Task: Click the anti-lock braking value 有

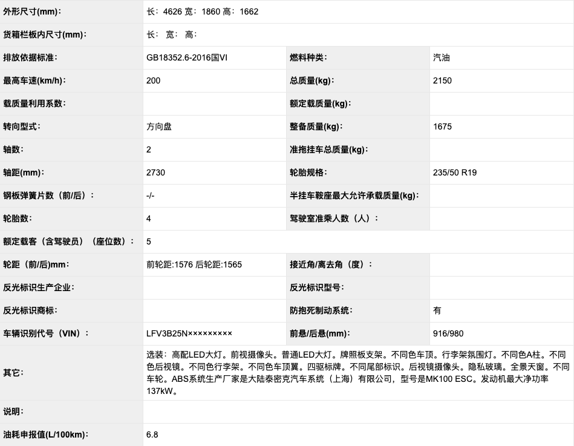Action: pos(437,310)
